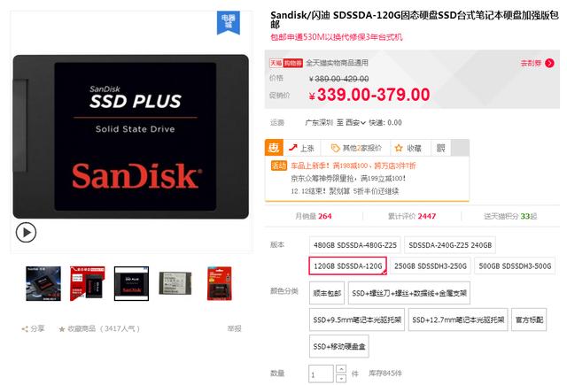Decrease quantity with the down arrow
This screenshot has height=385, width=567.
click(341, 378)
